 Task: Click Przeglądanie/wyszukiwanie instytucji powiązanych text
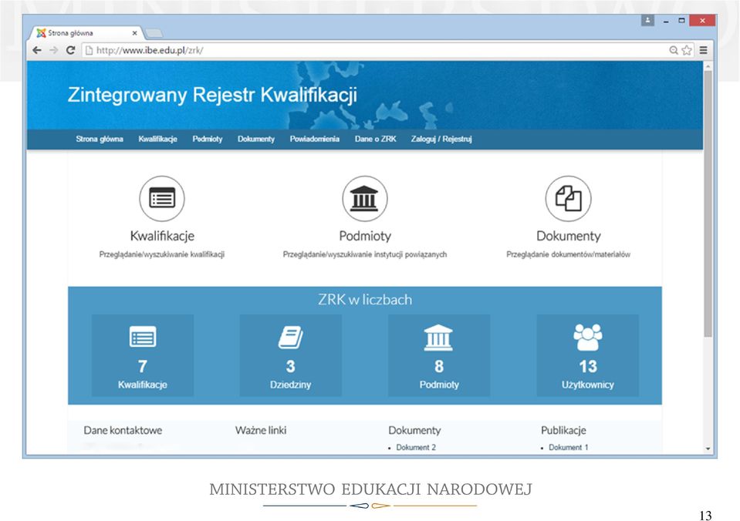pyautogui.click(x=365, y=254)
